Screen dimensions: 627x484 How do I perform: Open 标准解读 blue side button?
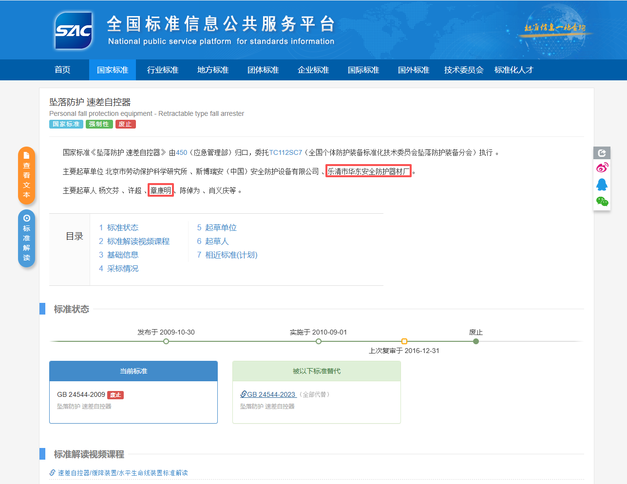point(26,239)
